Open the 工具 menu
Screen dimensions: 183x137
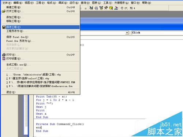pyautogui.click(x=108, y=3)
